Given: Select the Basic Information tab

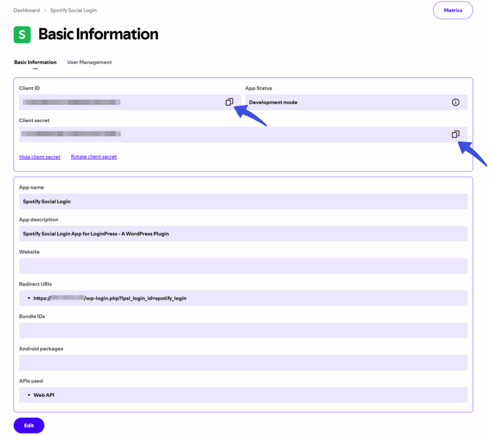Looking at the screenshot, I should point(35,62).
